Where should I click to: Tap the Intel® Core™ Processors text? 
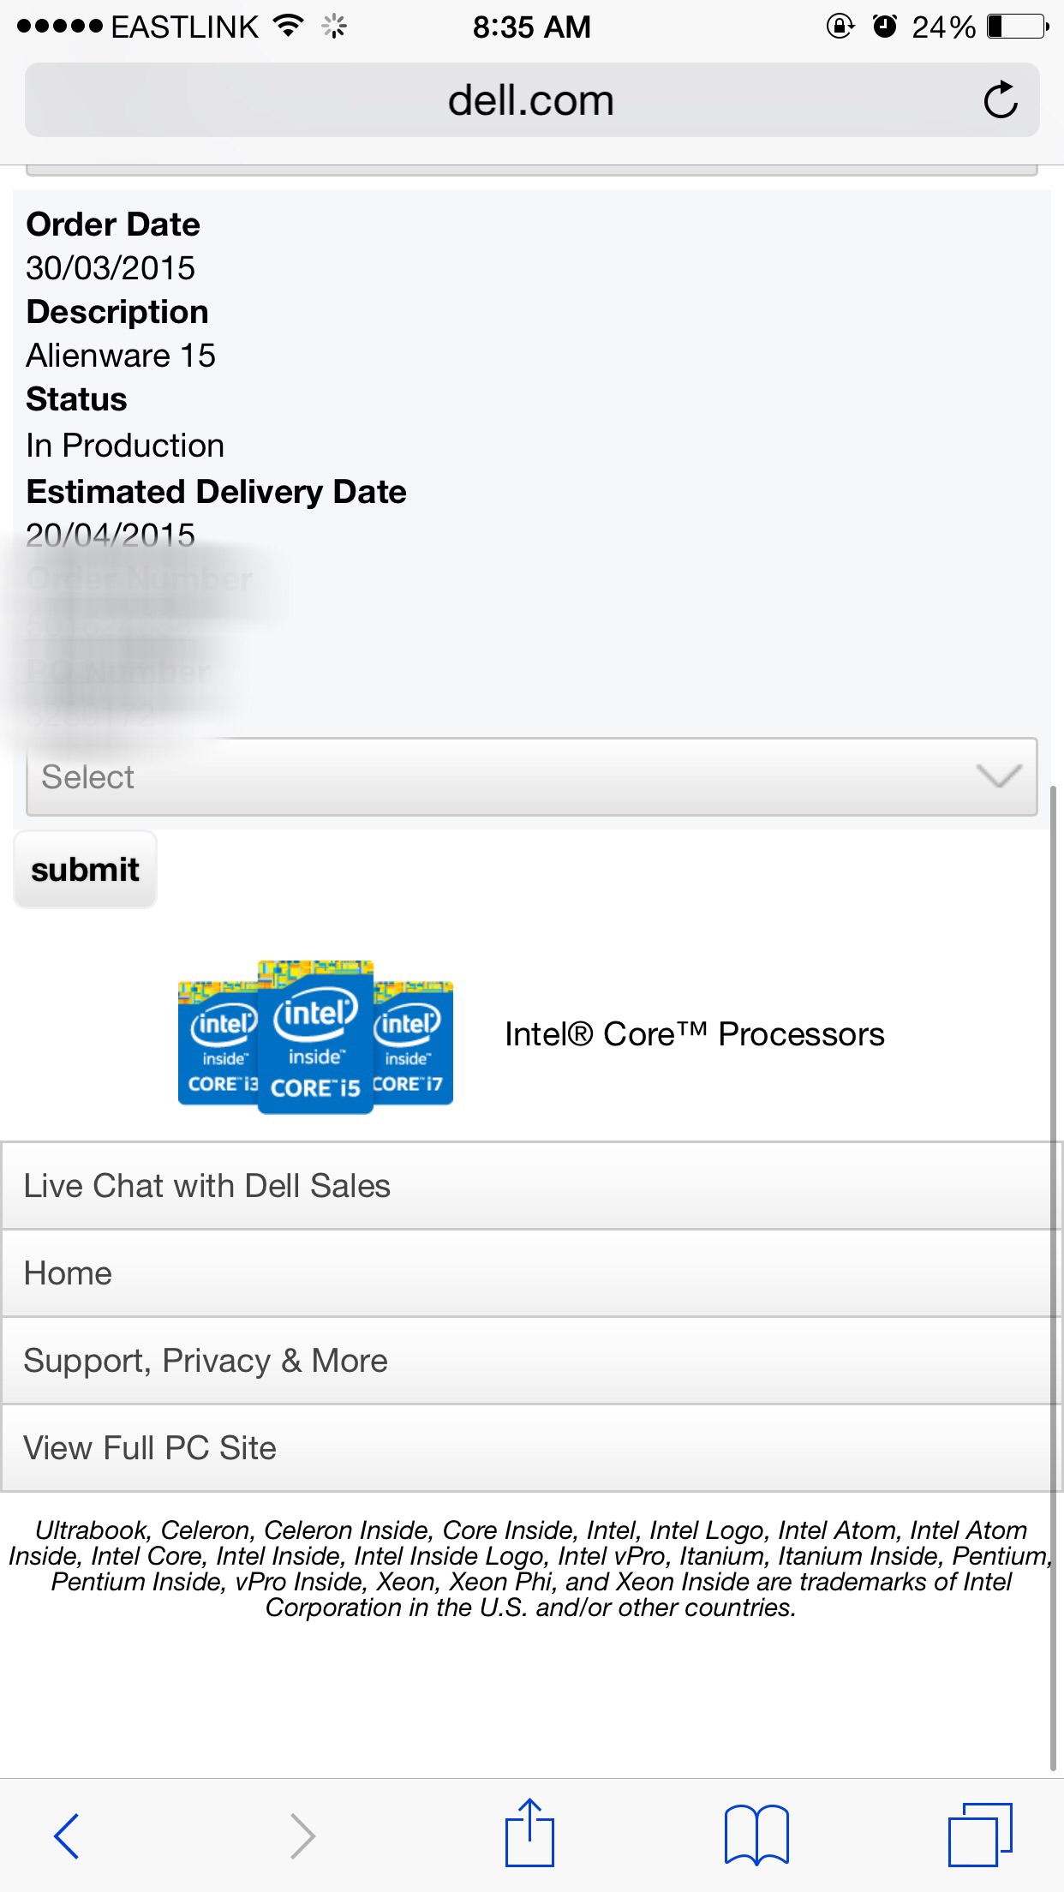694,1034
